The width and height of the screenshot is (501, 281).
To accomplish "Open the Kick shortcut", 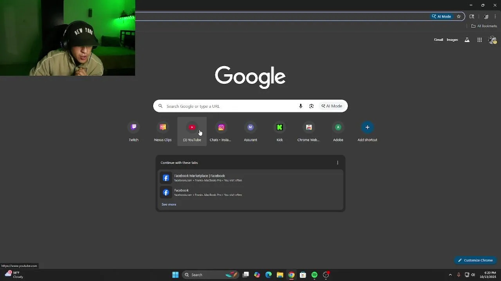I will 279,132.
